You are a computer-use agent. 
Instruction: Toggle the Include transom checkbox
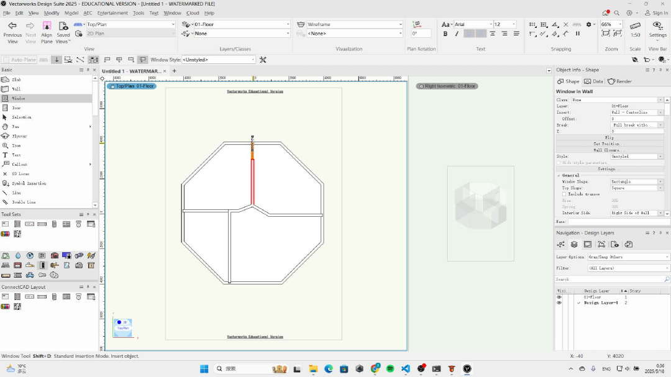point(565,194)
